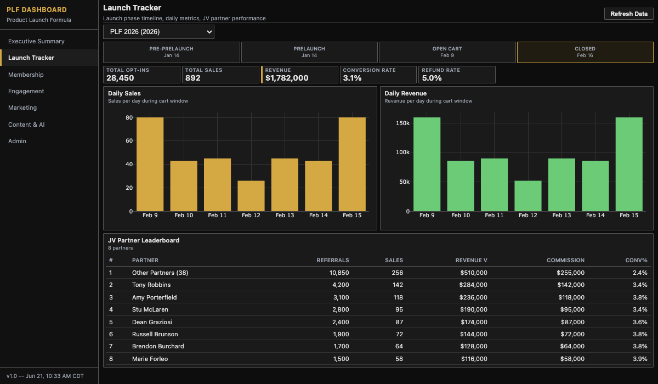Sort by Revenue column header

pos(472,261)
